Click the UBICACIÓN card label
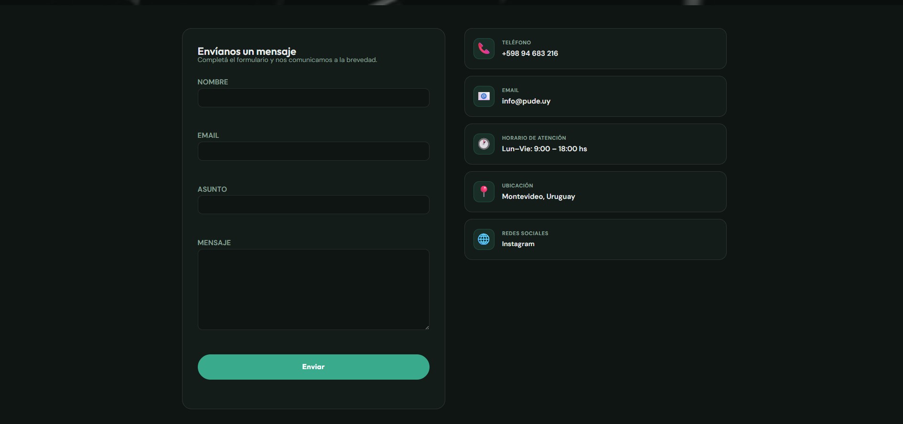Viewport: 903px width, 424px height. 517,186
